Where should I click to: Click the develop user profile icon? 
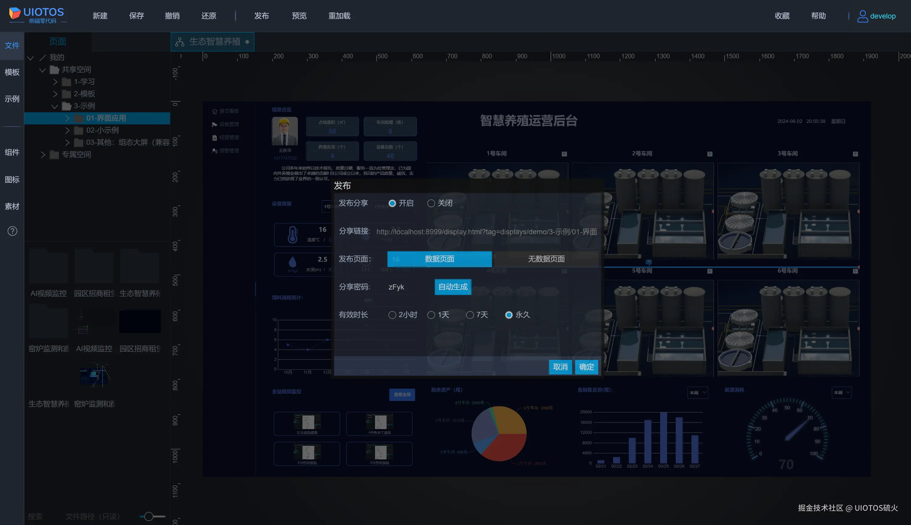(862, 16)
